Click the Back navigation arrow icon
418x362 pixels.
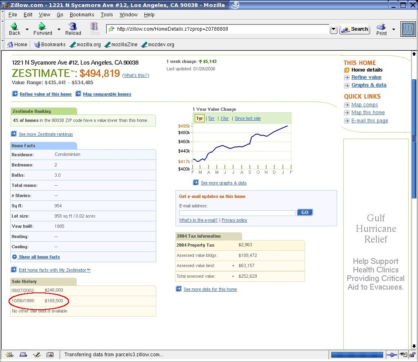point(14,26)
